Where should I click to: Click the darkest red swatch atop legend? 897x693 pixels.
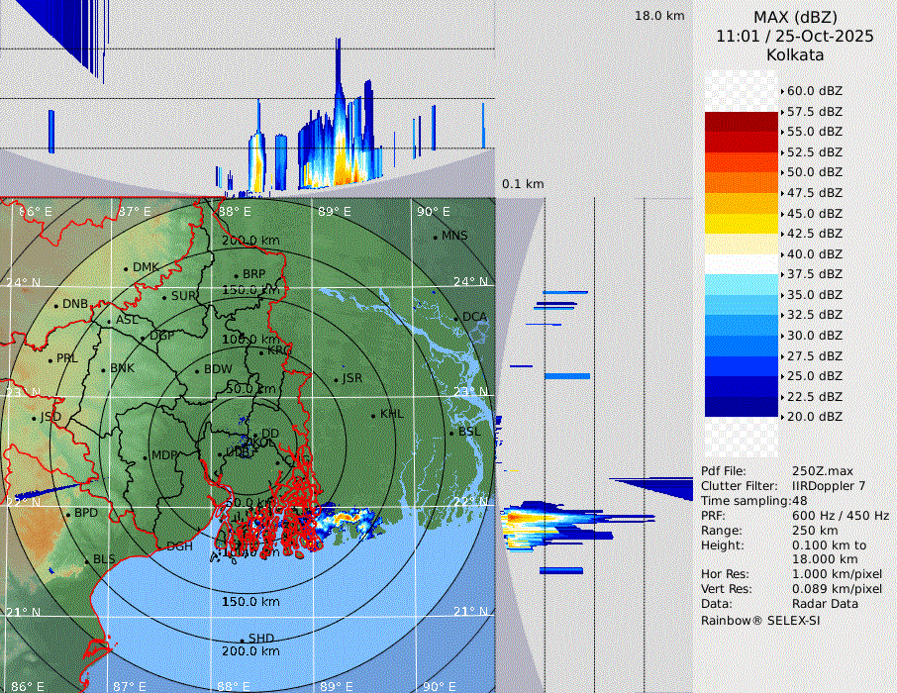(x=741, y=121)
